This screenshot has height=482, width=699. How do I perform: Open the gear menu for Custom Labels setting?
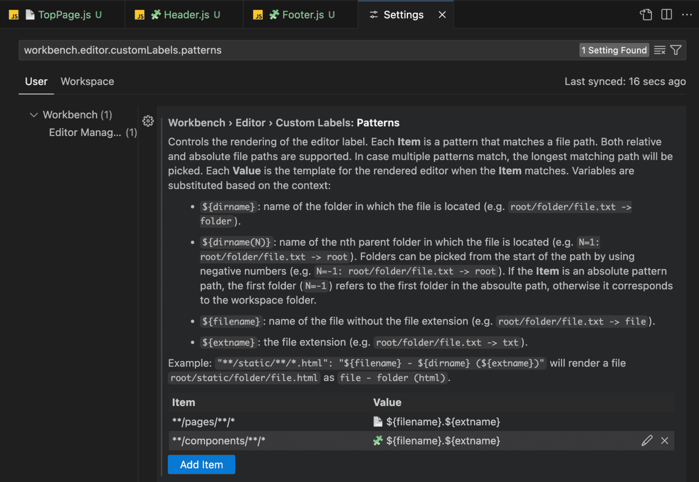(x=148, y=121)
